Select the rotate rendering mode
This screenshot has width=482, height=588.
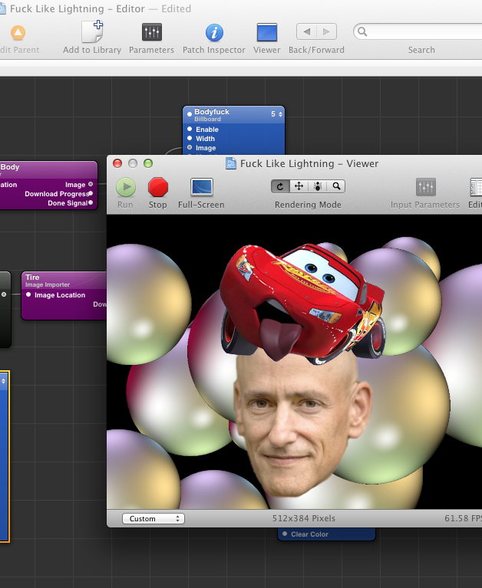tap(280, 186)
